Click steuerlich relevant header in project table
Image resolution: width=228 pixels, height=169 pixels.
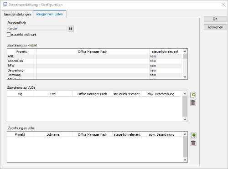coord(165,51)
